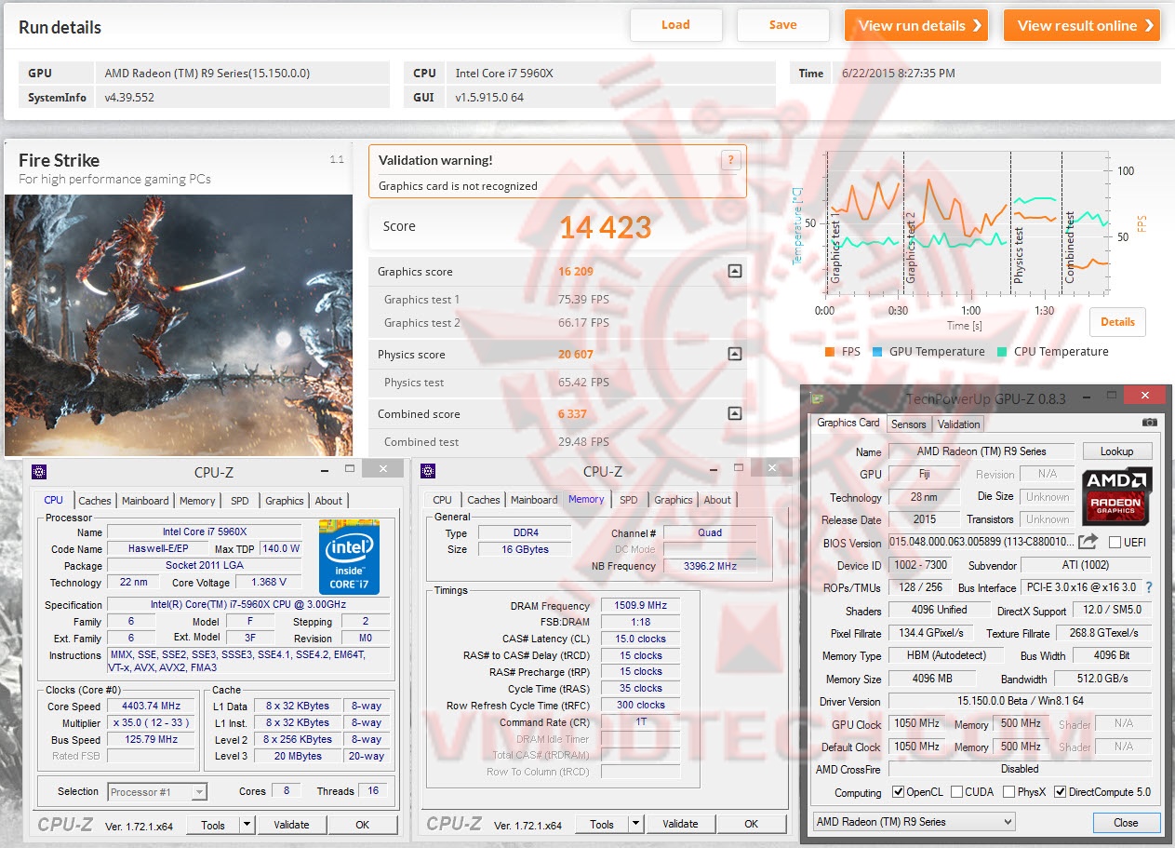Click the DRAM Frequency 1509.9 MHz field

640,606
